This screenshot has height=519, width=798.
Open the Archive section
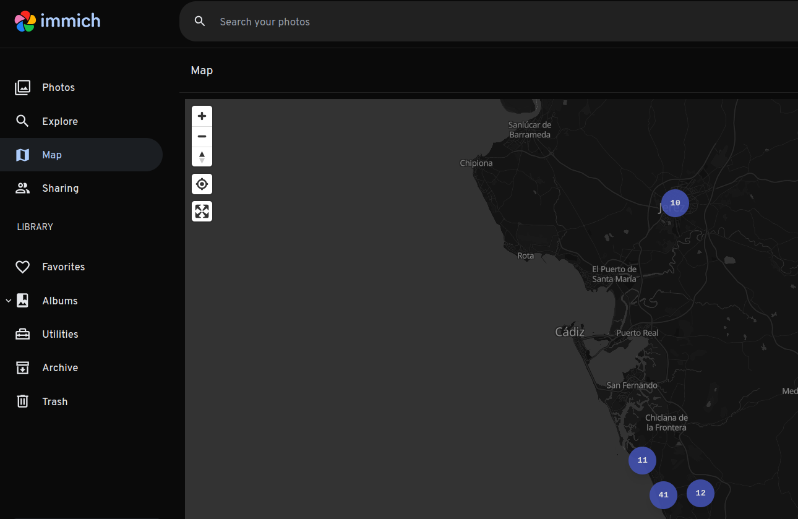point(60,368)
